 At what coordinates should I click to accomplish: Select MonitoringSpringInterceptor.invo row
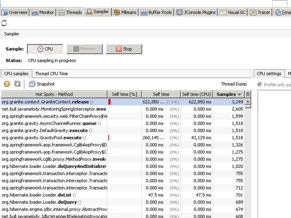click(x=123, y=109)
